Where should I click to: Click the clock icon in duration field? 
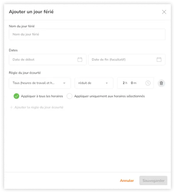coord(148,83)
